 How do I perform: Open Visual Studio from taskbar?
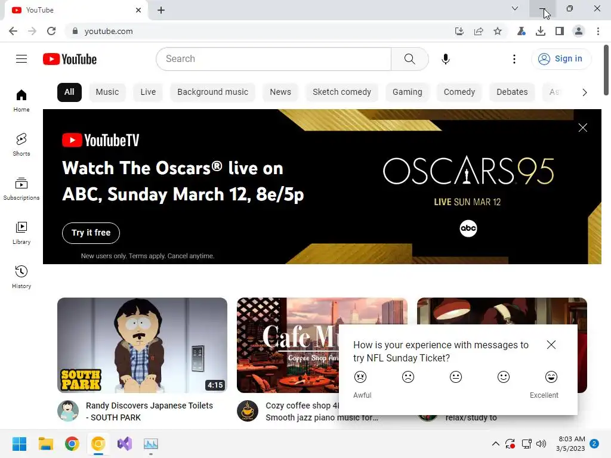click(x=125, y=444)
